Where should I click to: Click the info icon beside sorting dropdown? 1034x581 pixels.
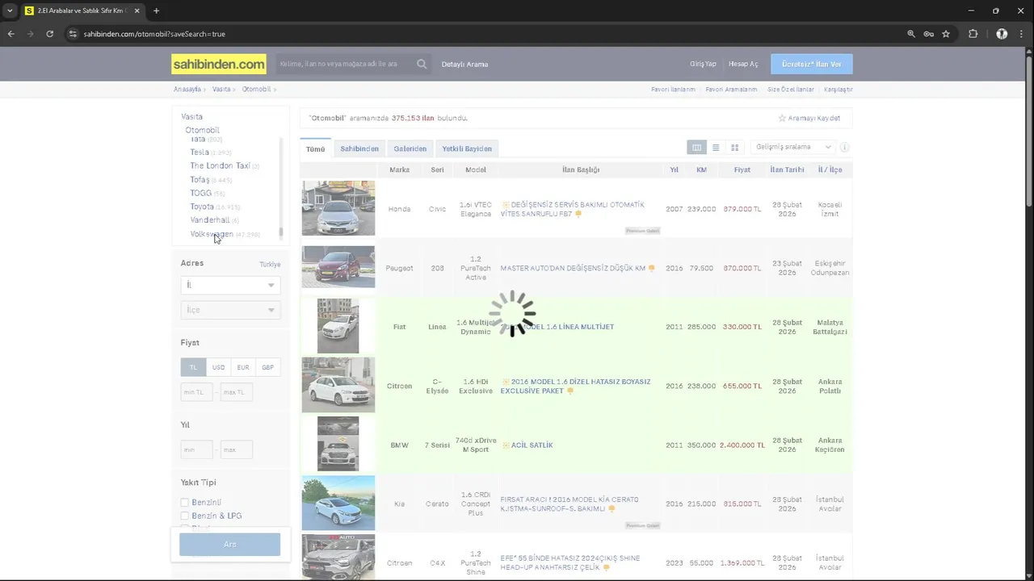pyautogui.click(x=845, y=148)
